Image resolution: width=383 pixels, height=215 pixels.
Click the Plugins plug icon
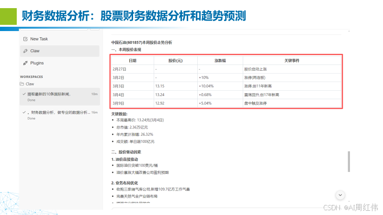point(25,63)
